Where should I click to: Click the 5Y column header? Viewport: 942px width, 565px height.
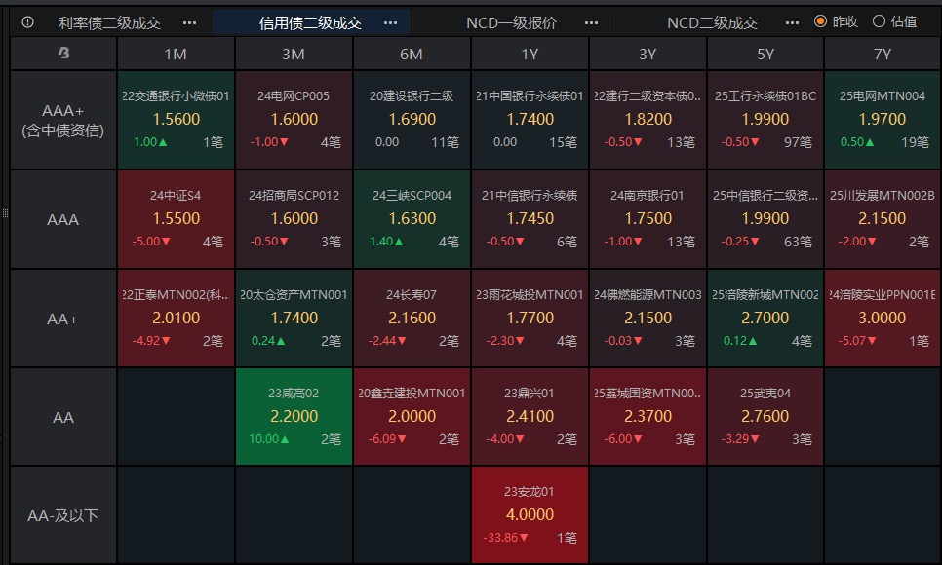pos(765,54)
